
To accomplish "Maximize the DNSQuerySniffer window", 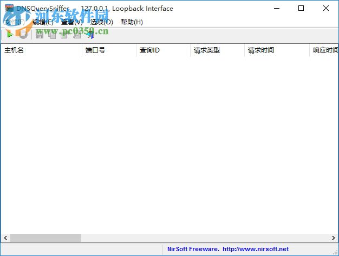I will pyautogui.click(x=301, y=9).
